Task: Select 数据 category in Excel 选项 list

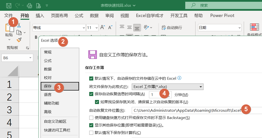Action: click(60, 69)
